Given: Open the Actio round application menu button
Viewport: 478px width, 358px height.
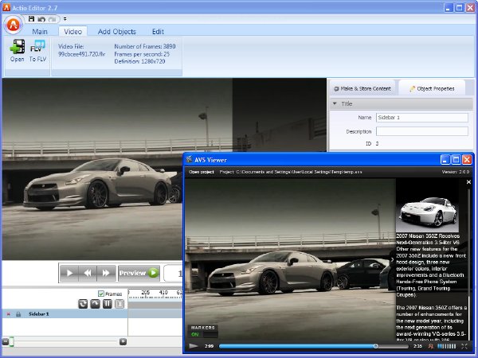Looking at the screenshot, I should 14,25.
